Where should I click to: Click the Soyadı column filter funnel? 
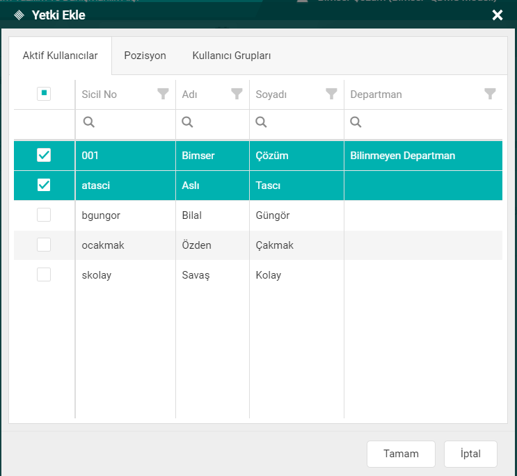(331, 94)
